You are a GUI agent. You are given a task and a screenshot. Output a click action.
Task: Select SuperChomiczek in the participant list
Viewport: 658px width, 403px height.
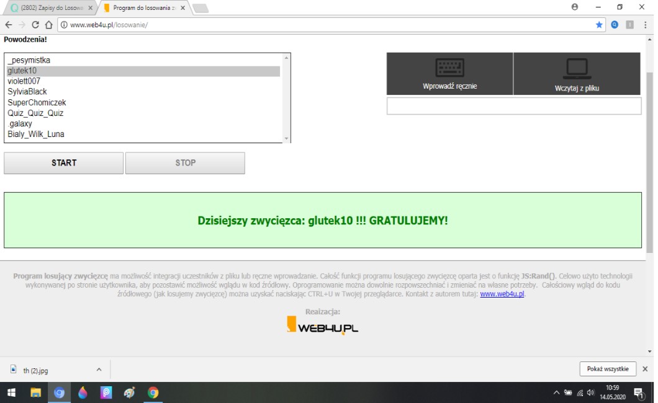tap(37, 102)
